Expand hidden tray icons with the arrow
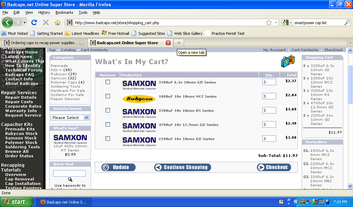 pyautogui.click(x=296, y=202)
